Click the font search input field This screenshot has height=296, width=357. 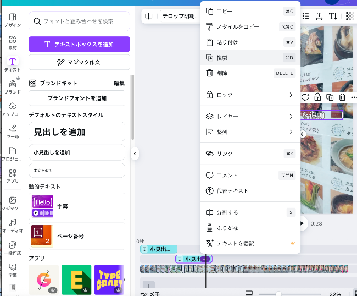click(79, 21)
